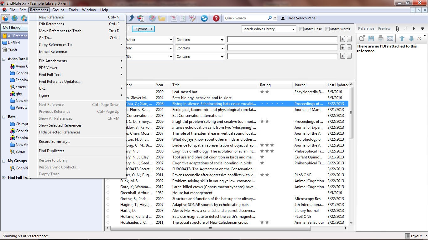Open the Tools menu
428x240 pixels.
(73, 10)
